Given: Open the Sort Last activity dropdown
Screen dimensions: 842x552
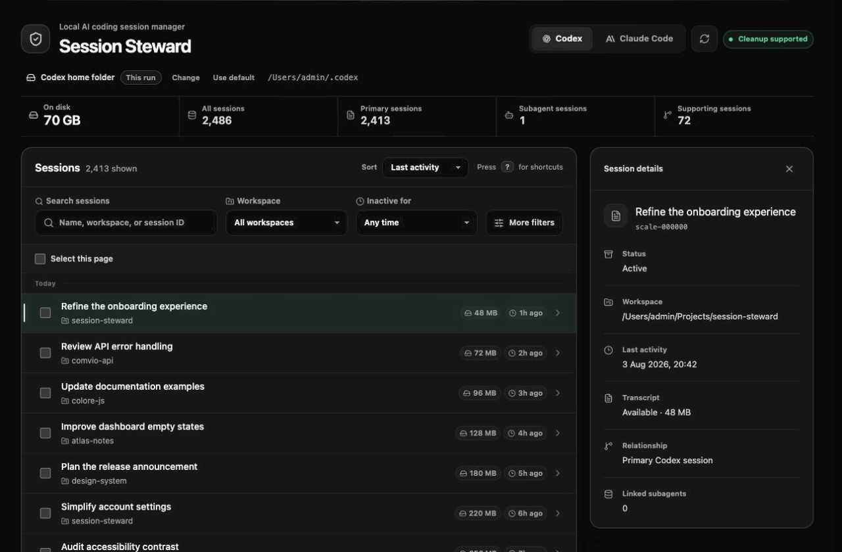Looking at the screenshot, I should [x=425, y=168].
